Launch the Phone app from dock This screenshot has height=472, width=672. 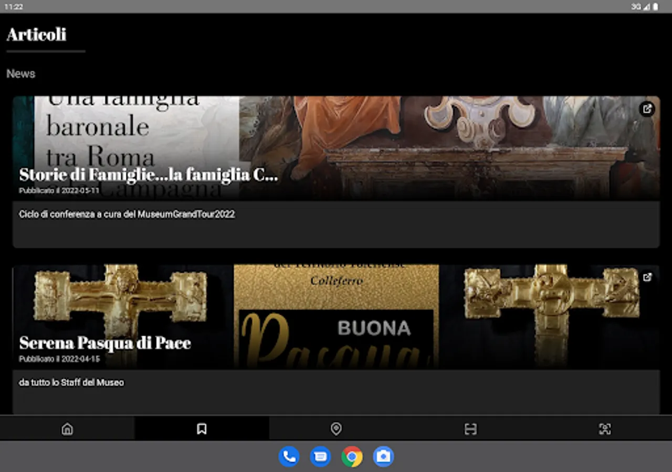tap(289, 456)
